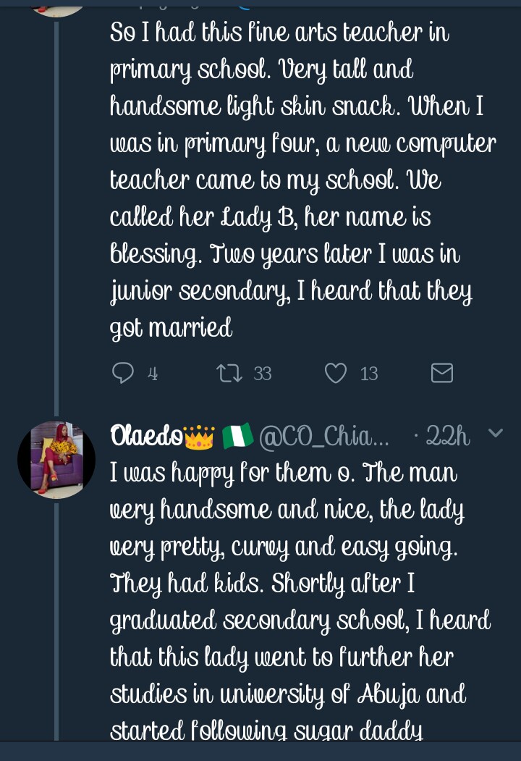The width and height of the screenshot is (521, 761).
Task: Tap the reply speech bubble icon
Action: 123,373
